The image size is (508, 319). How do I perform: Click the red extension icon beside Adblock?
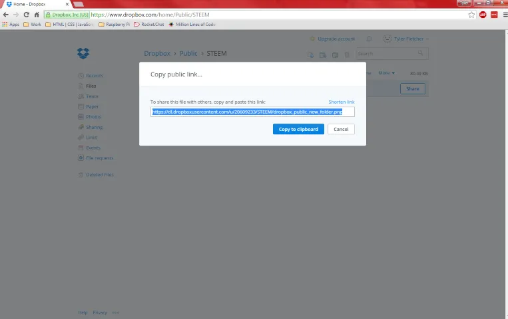[494, 15]
